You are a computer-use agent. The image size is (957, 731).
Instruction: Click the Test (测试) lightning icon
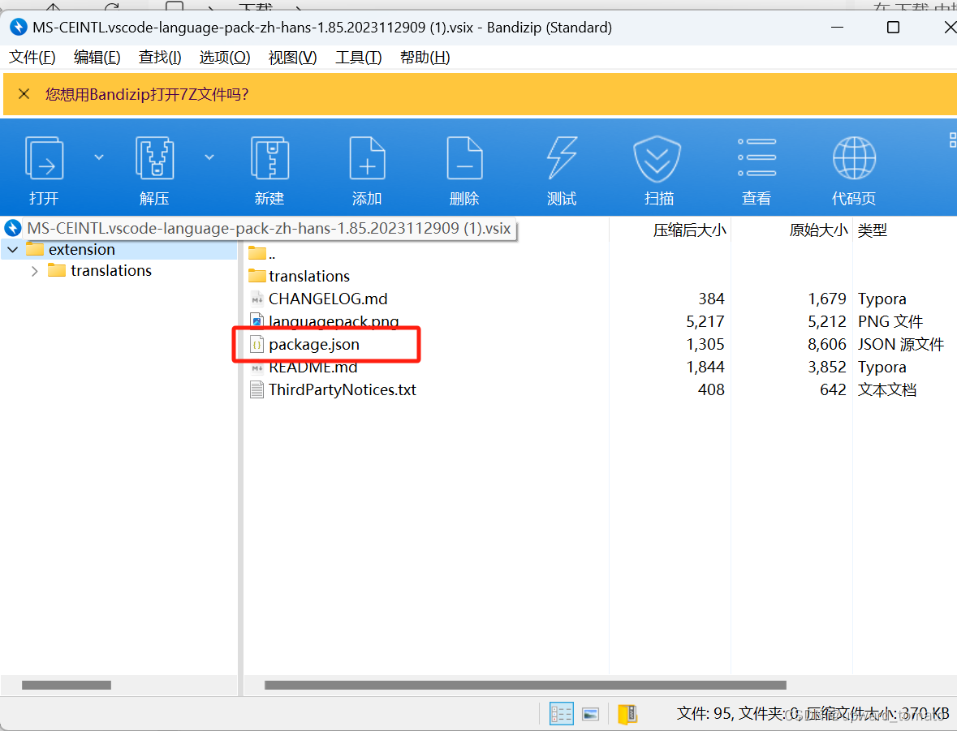coord(562,158)
